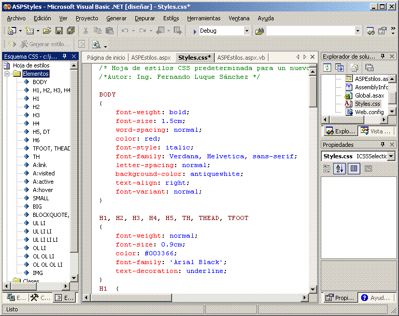
Task: Click the Show All Files icon
Action: pyautogui.click(x=354, y=67)
